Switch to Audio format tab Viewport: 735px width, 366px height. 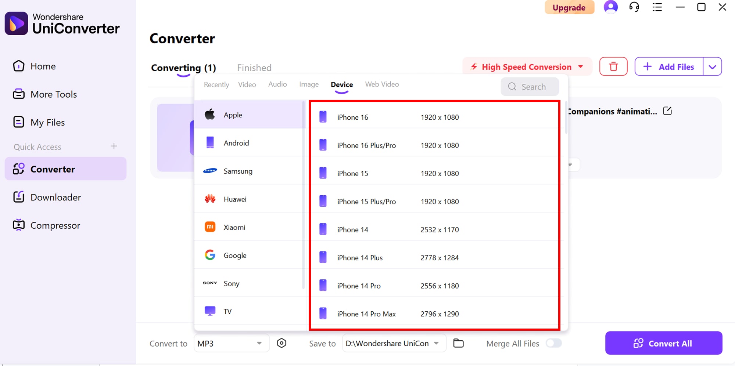pos(277,84)
